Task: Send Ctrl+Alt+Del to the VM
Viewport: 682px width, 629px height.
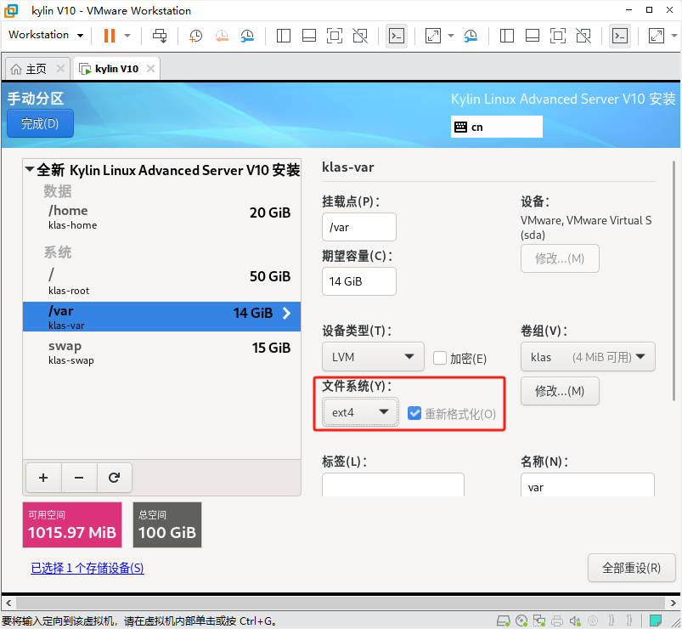Action: click(x=160, y=36)
